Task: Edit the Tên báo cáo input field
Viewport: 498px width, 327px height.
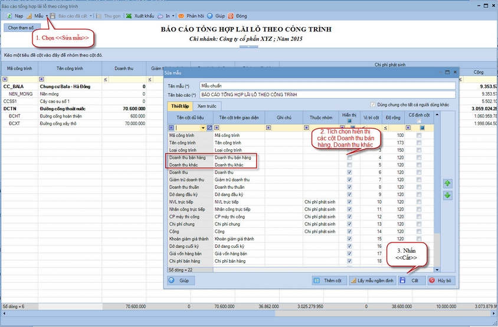Action: 327,94
